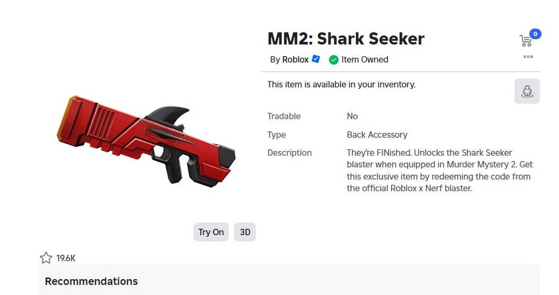Click the Back Accessory type value
This screenshot has height=295, width=559.
click(377, 135)
